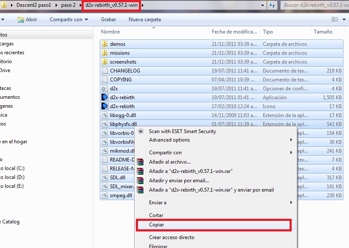The width and height of the screenshot is (349, 248).
Task: Choose Copiar from the context menu
Action: tap(157, 225)
